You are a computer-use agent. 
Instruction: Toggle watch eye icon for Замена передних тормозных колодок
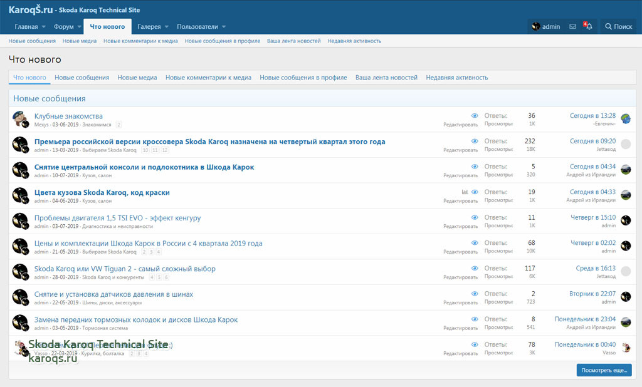click(x=475, y=319)
